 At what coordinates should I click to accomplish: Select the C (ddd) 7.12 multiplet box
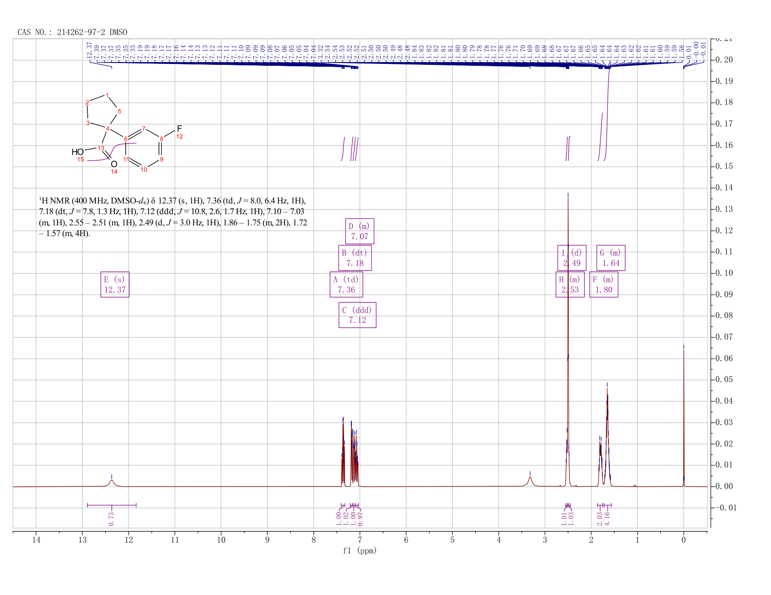pyautogui.click(x=357, y=315)
